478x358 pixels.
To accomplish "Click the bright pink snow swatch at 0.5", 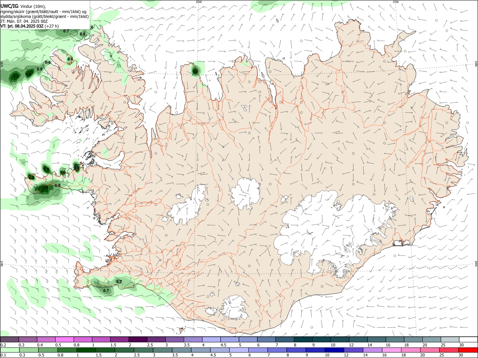I will (x=65, y=340).
